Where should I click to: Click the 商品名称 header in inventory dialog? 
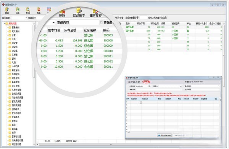(x=145, y=99)
